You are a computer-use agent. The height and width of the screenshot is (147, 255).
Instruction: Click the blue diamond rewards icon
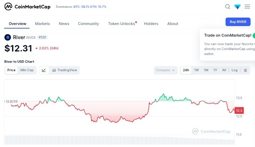[237, 7]
